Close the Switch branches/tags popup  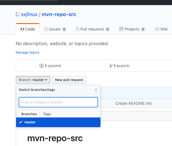click(x=96, y=90)
